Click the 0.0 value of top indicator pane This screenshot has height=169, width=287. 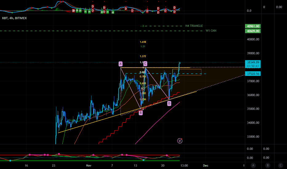click(249, 10)
